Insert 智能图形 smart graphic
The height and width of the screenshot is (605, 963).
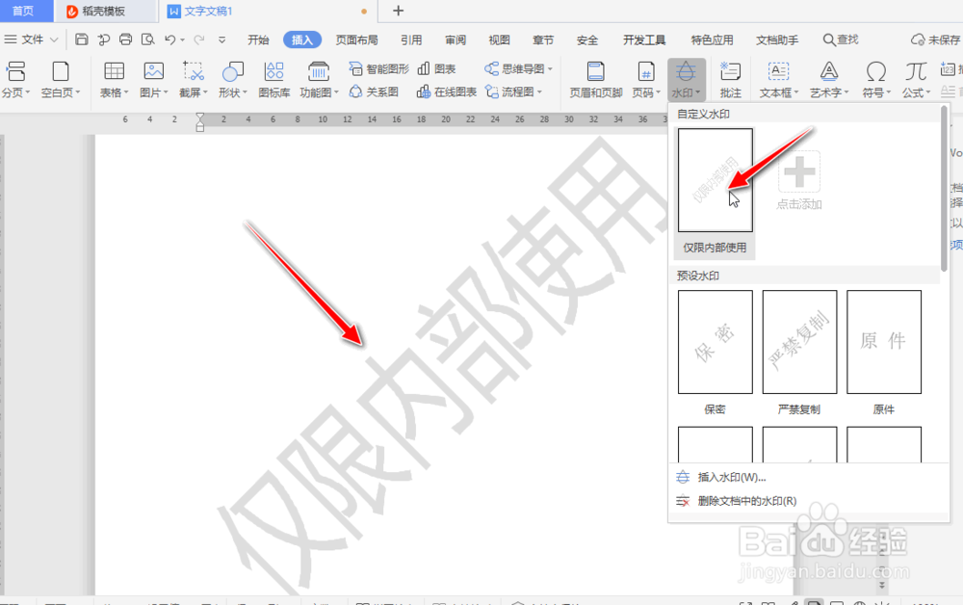378,68
